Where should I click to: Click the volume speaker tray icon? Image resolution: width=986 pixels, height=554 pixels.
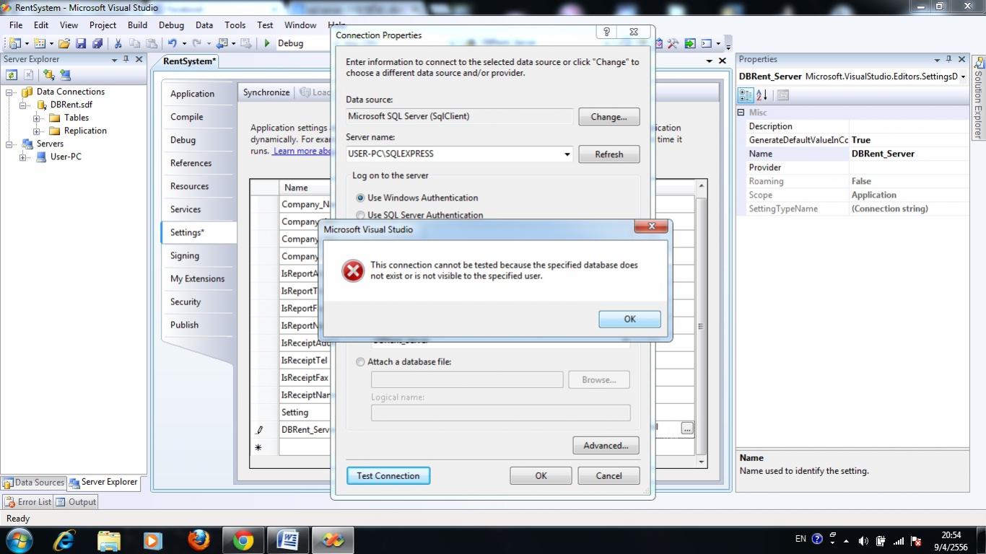pyautogui.click(x=863, y=540)
